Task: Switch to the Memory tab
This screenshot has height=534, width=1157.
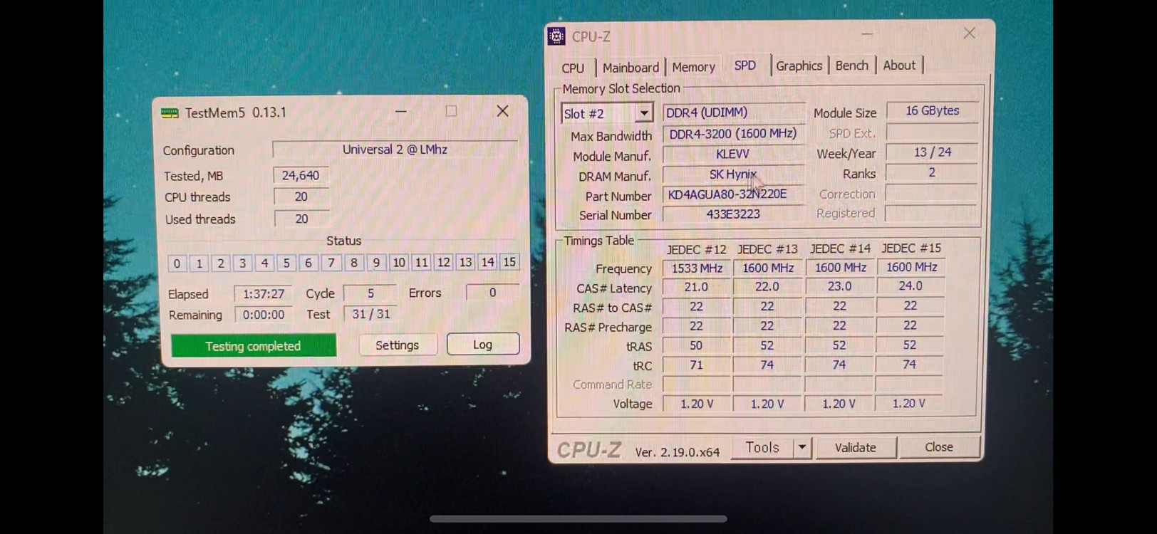Action: 693,67
